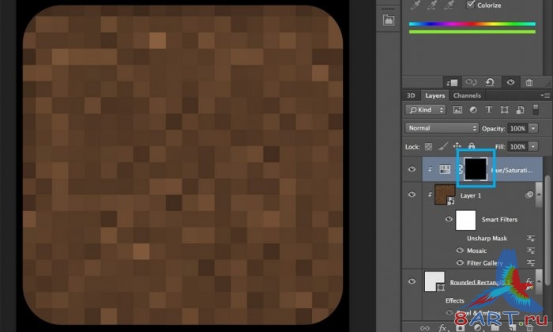553x332 pixels.
Task: Select the Subtract from Sample eyedropper
Action: pos(449,5)
